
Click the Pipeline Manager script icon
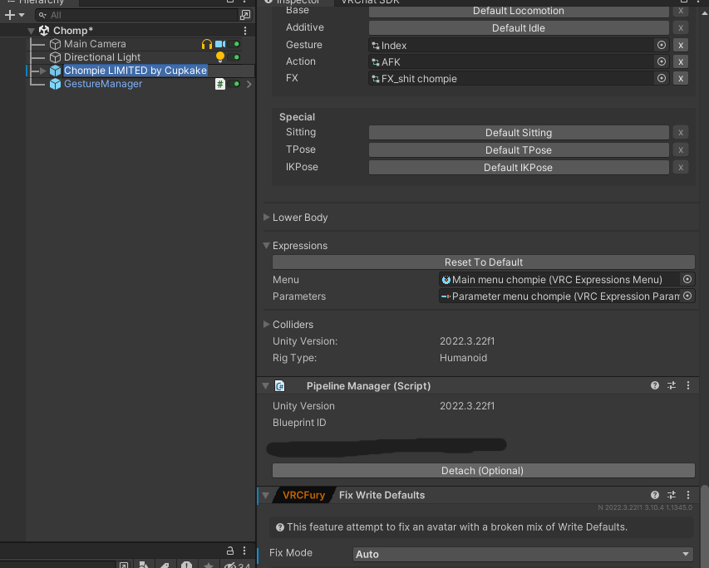click(x=280, y=386)
